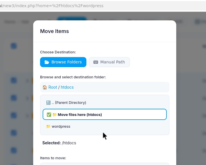The height and width of the screenshot is (165, 206).
Task: Expand the third file row's chevron
Action: point(27,116)
